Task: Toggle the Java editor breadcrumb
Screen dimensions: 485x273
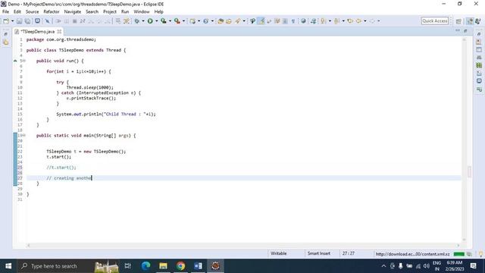Action: pyautogui.click(x=252, y=21)
